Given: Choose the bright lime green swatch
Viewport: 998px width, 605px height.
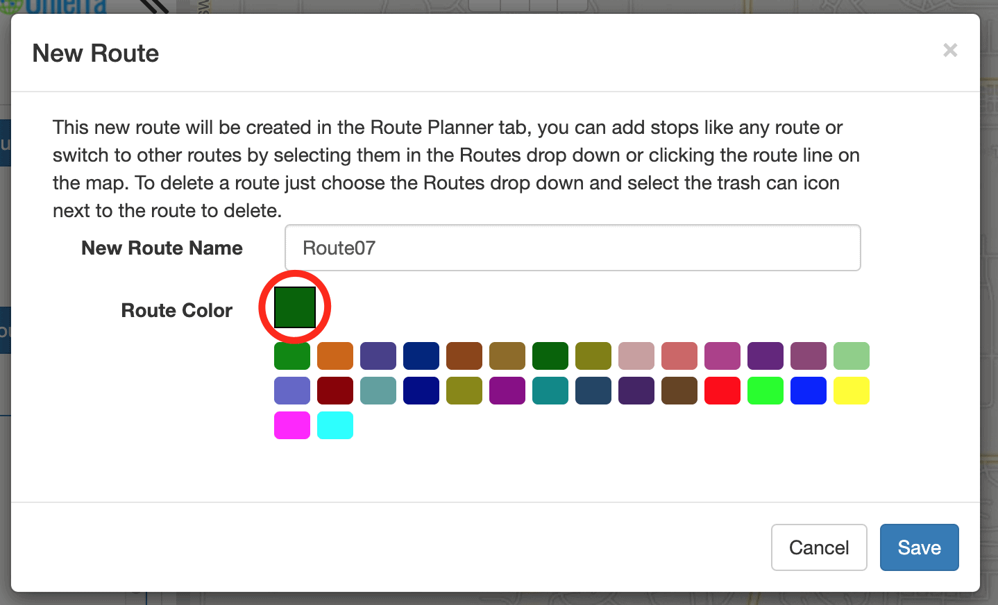Looking at the screenshot, I should 766,391.
